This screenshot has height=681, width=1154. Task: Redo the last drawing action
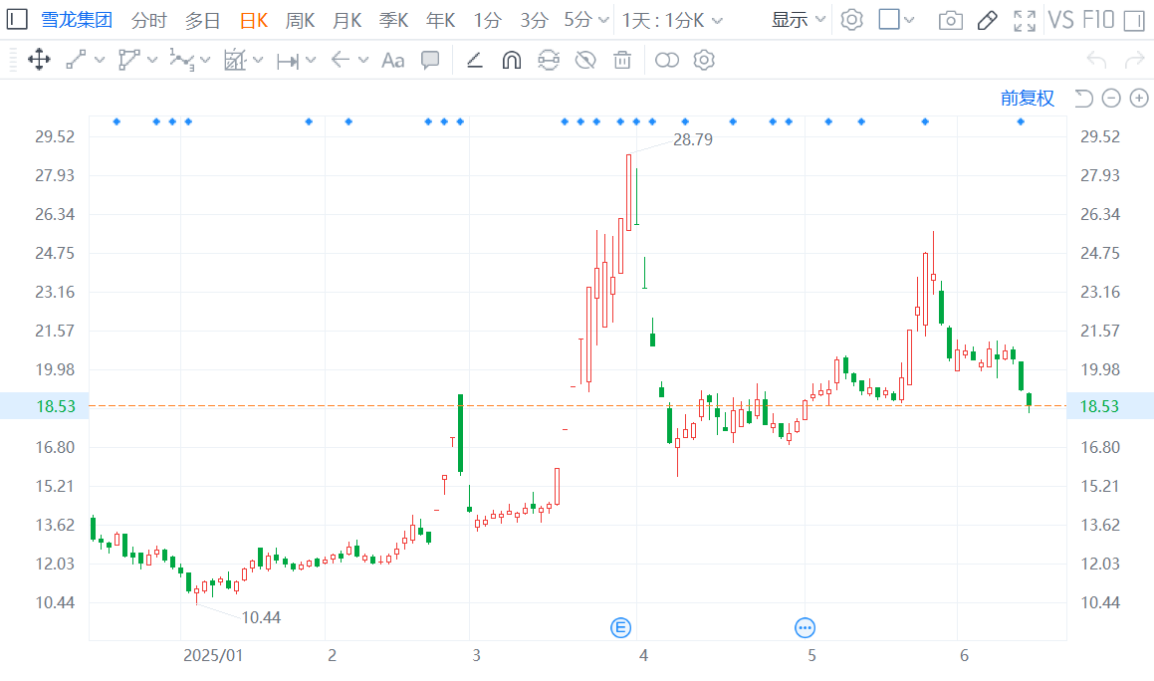click(1134, 61)
